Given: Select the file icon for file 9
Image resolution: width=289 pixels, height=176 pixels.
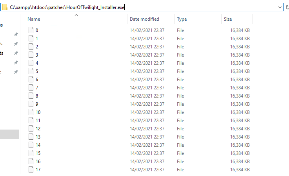Looking at the screenshot, I should coord(31,104).
